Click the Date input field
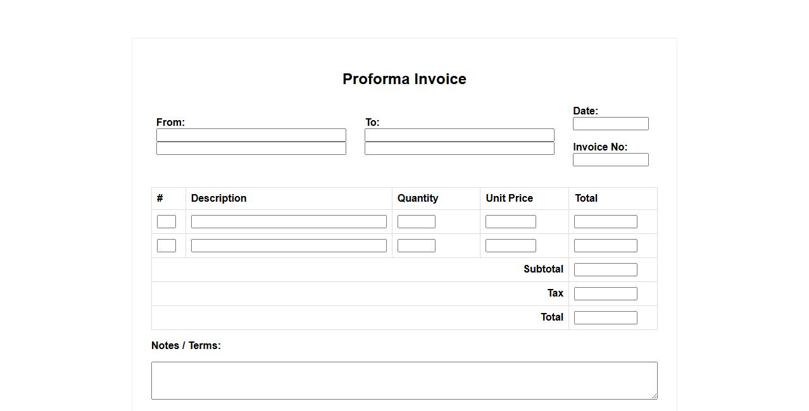This screenshot has height=411, width=809. pos(610,123)
